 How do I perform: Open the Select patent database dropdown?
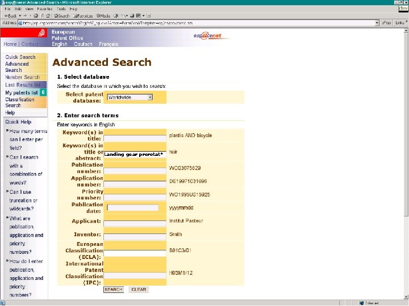130,97
